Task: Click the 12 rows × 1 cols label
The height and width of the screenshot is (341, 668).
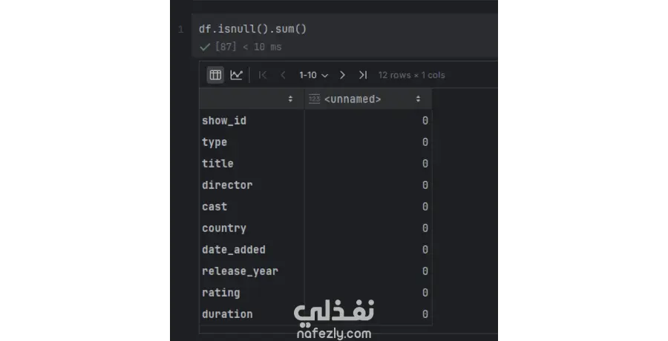Action: point(411,75)
